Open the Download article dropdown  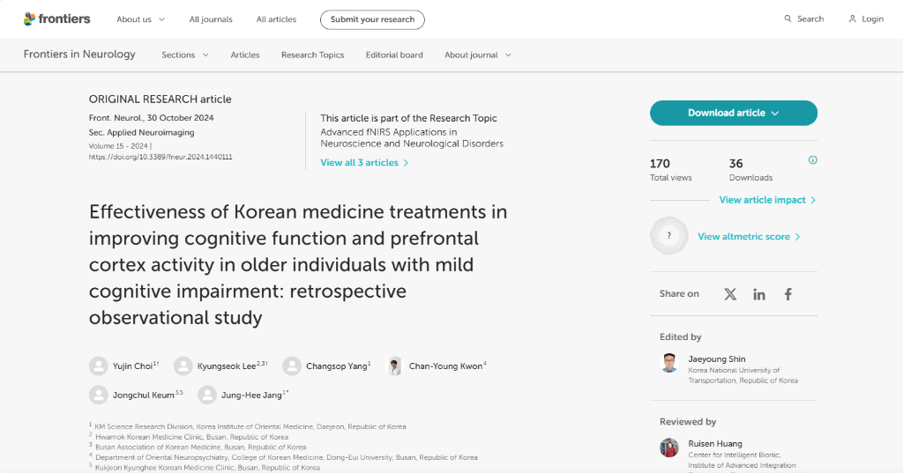point(733,113)
